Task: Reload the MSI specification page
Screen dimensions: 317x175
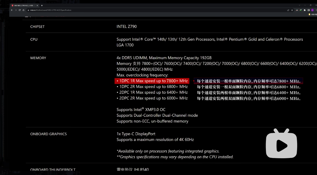Action: click(20, 10)
